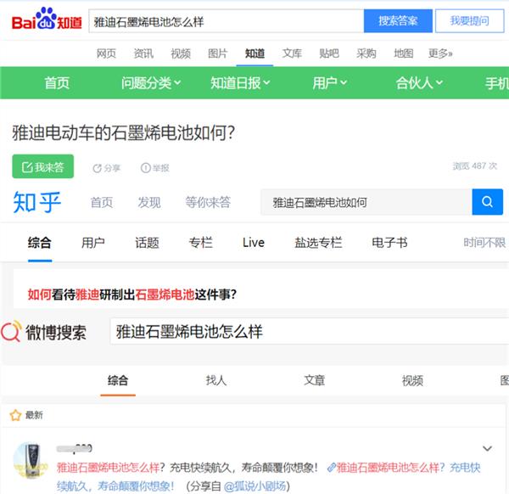Click the star icon beside 最新
Screen dimensions: 509x494
pyautogui.click(x=15, y=415)
